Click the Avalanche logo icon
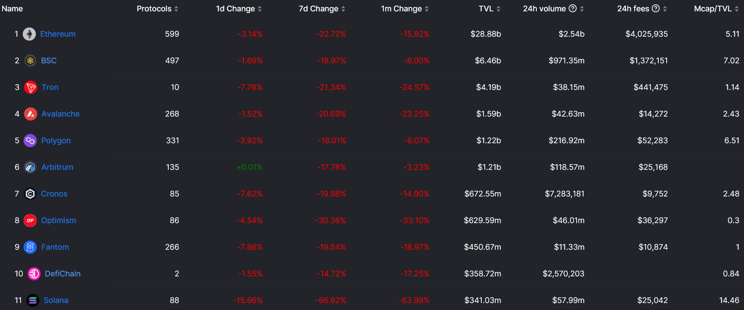 point(31,114)
